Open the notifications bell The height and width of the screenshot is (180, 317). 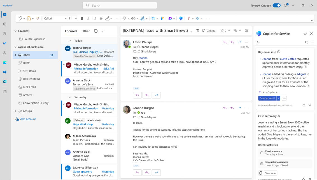(x=285, y=6)
